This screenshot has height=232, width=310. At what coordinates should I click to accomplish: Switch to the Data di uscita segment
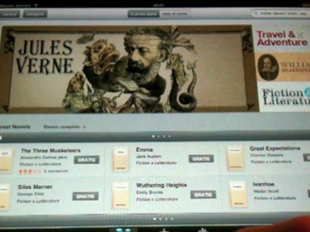(175, 14)
